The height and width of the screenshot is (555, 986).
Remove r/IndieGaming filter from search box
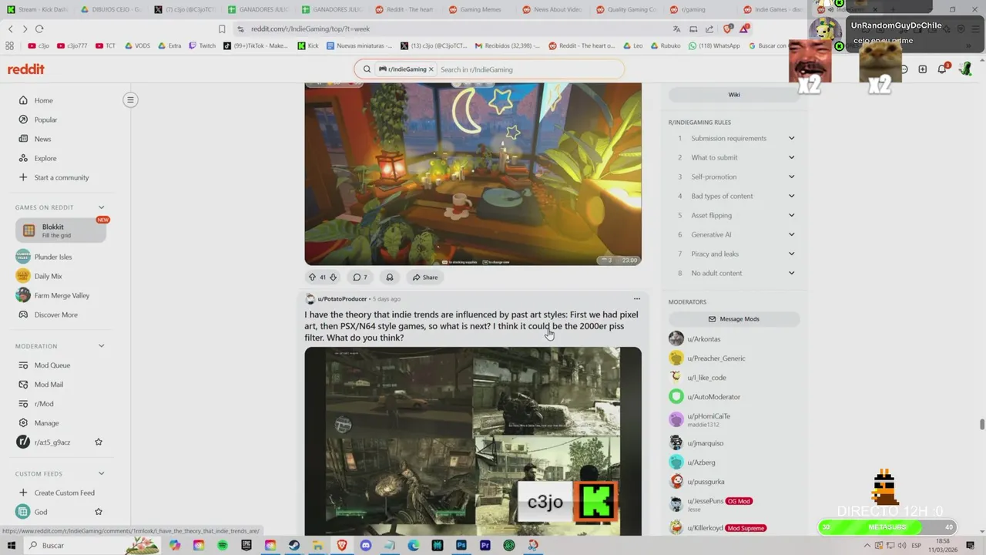click(x=431, y=69)
